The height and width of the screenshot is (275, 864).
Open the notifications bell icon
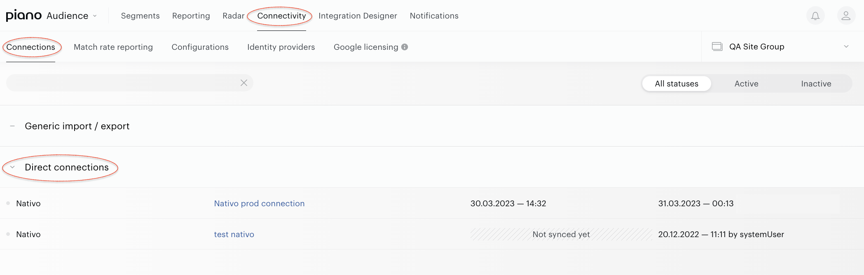pos(815,16)
